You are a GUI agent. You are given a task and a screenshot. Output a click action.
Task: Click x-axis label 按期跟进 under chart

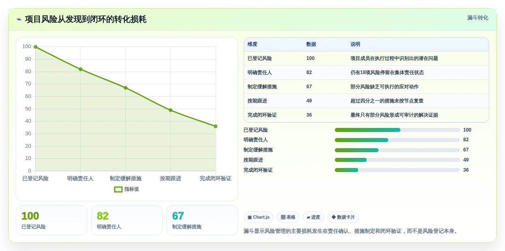pyautogui.click(x=171, y=179)
